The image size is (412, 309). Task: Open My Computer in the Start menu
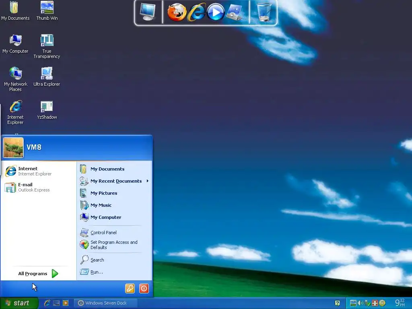coord(115,217)
